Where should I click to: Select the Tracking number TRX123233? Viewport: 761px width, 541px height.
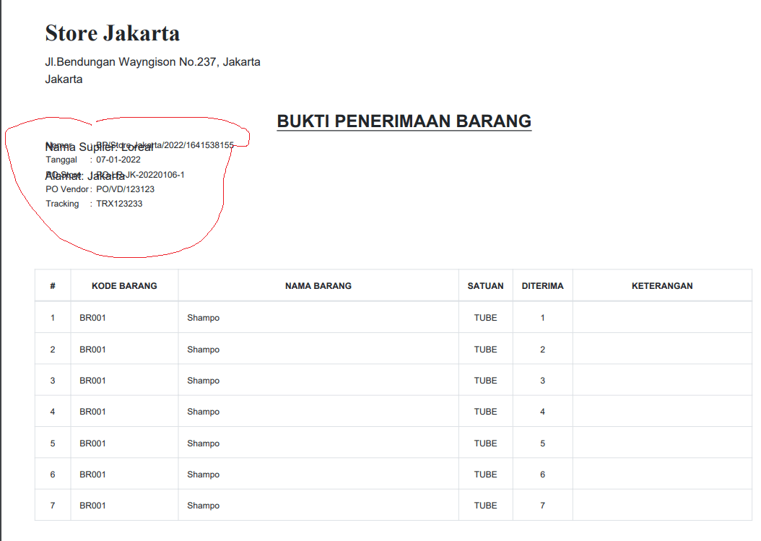[119, 204]
